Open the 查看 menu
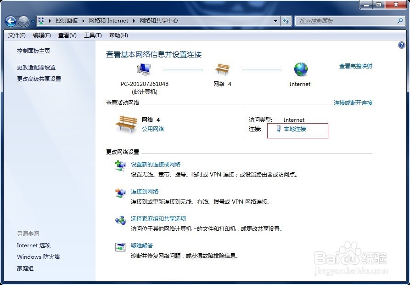The height and width of the screenshot is (285, 410). [67, 35]
